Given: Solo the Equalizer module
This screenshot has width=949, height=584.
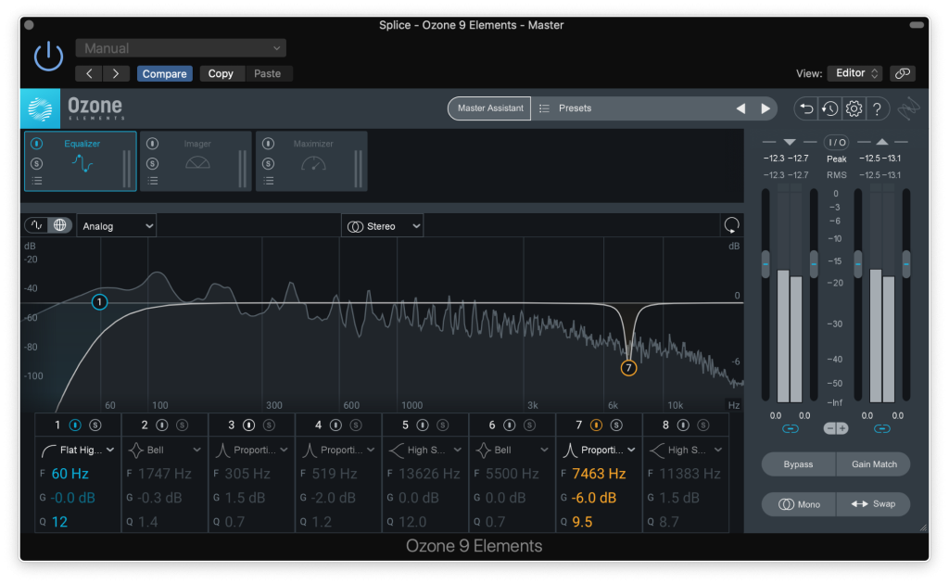Looking at the screenshot, I should pyautogui.click(x=37, y=163).
